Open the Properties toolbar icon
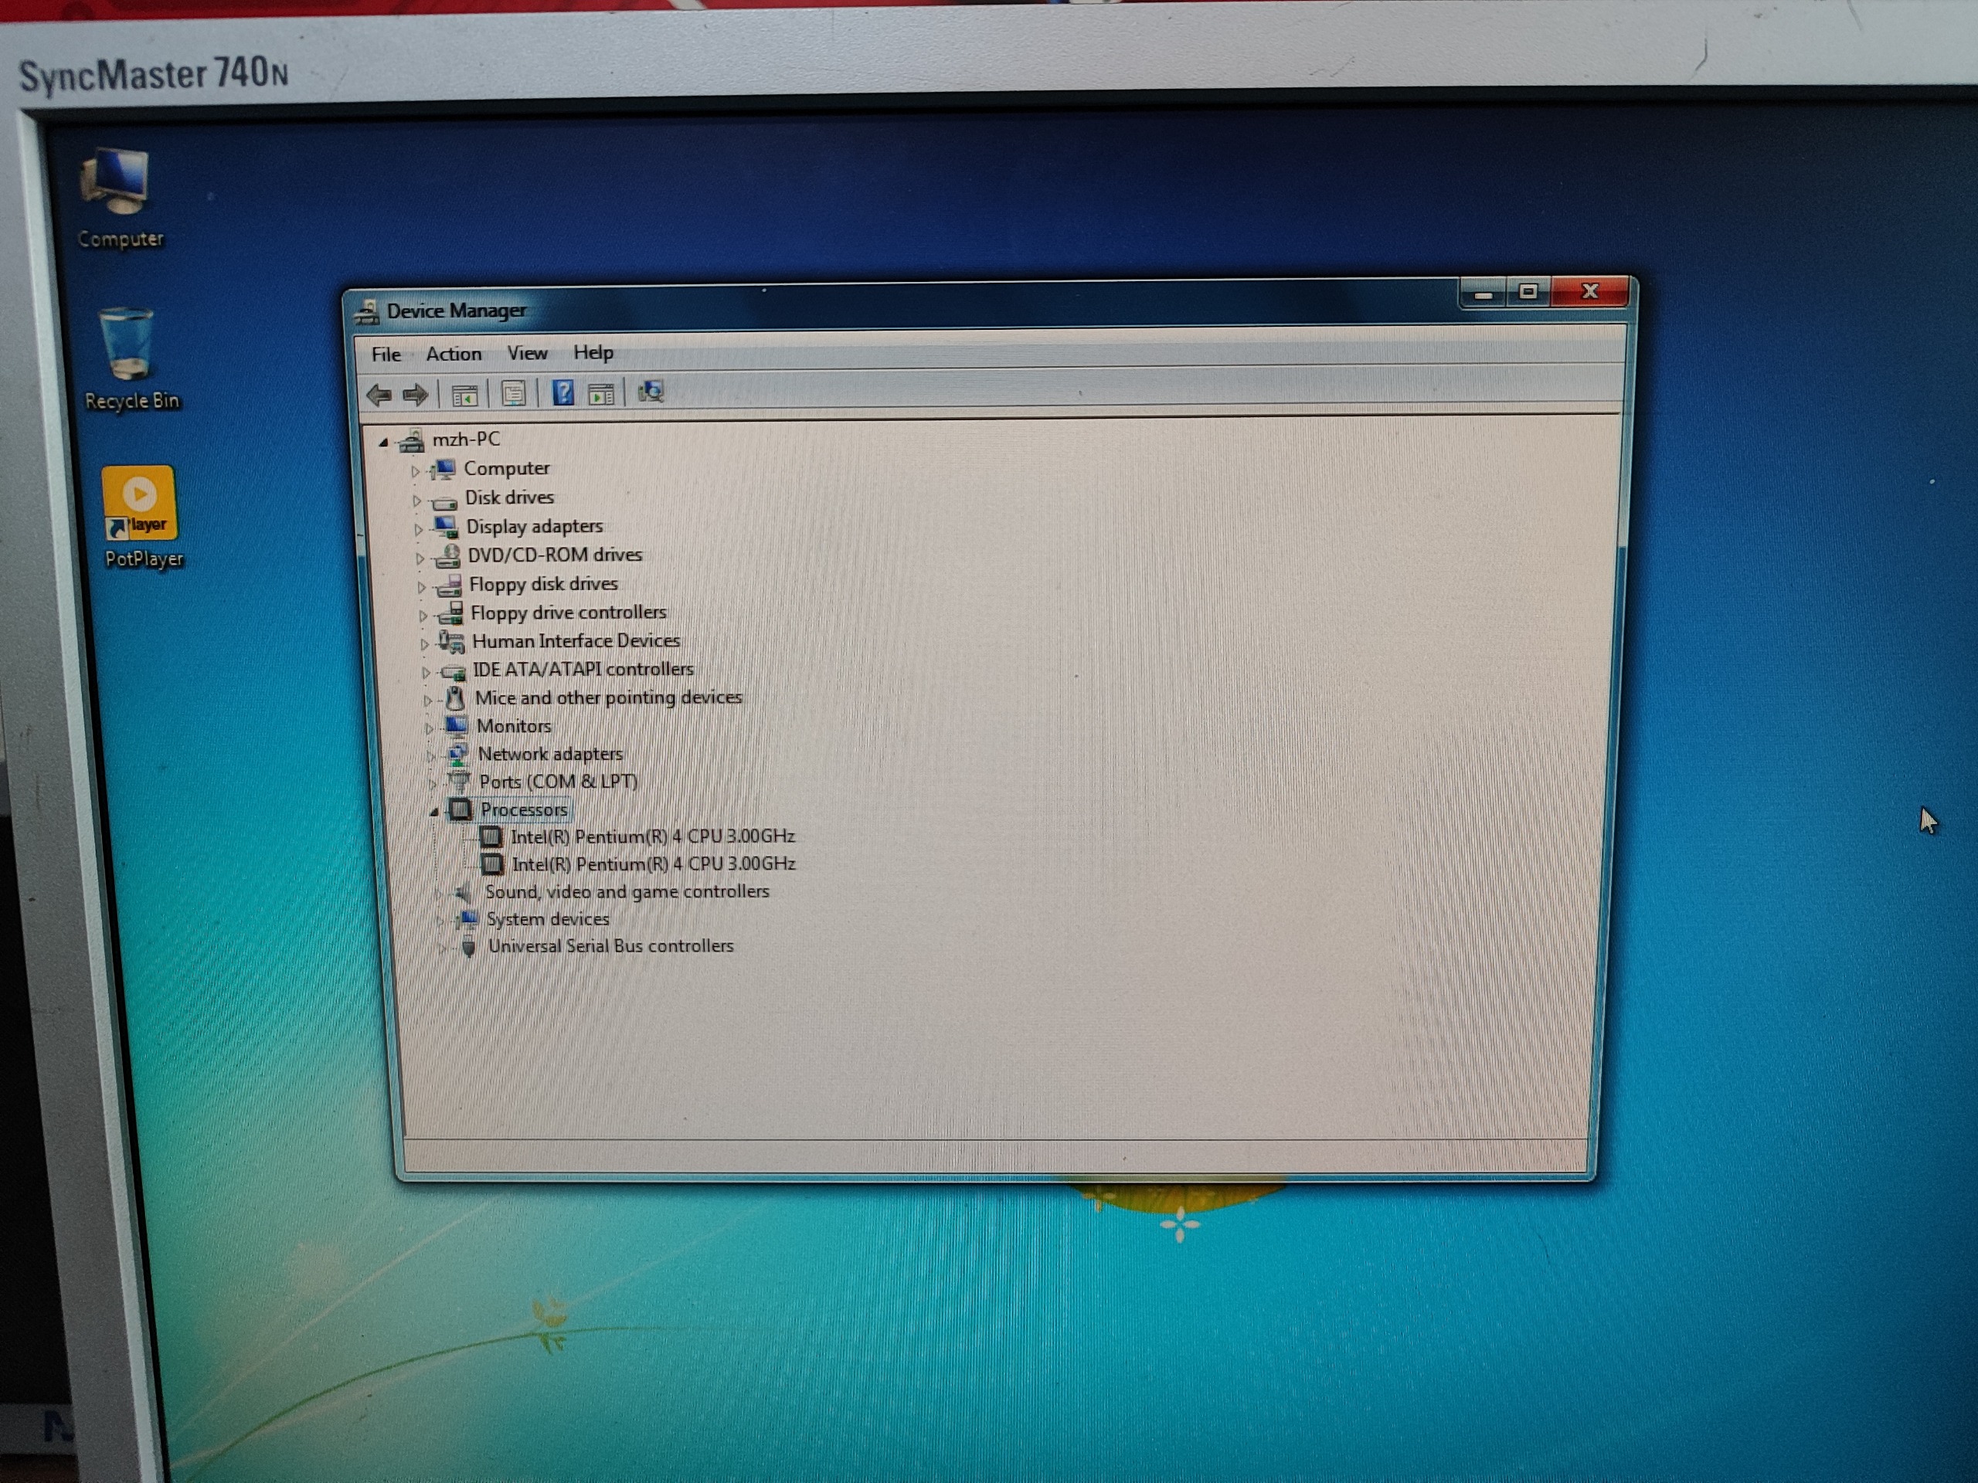Image resolution: width=1978 pixels, height=1483 pixels. [513, 393]
